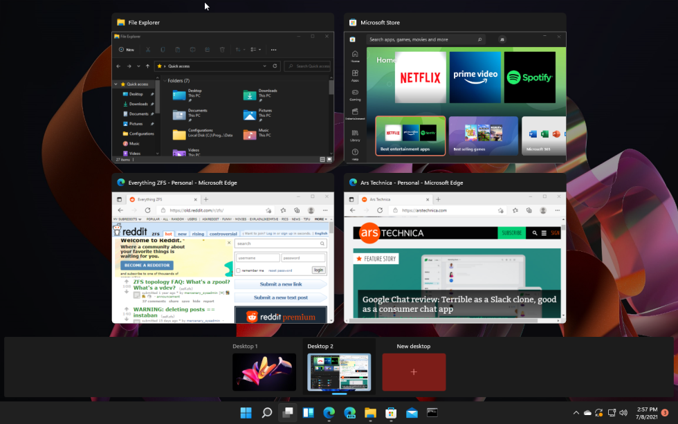Open the New item menu in File Explorer
This screenshot has height=424, width=678.
(x=128, y=49)
